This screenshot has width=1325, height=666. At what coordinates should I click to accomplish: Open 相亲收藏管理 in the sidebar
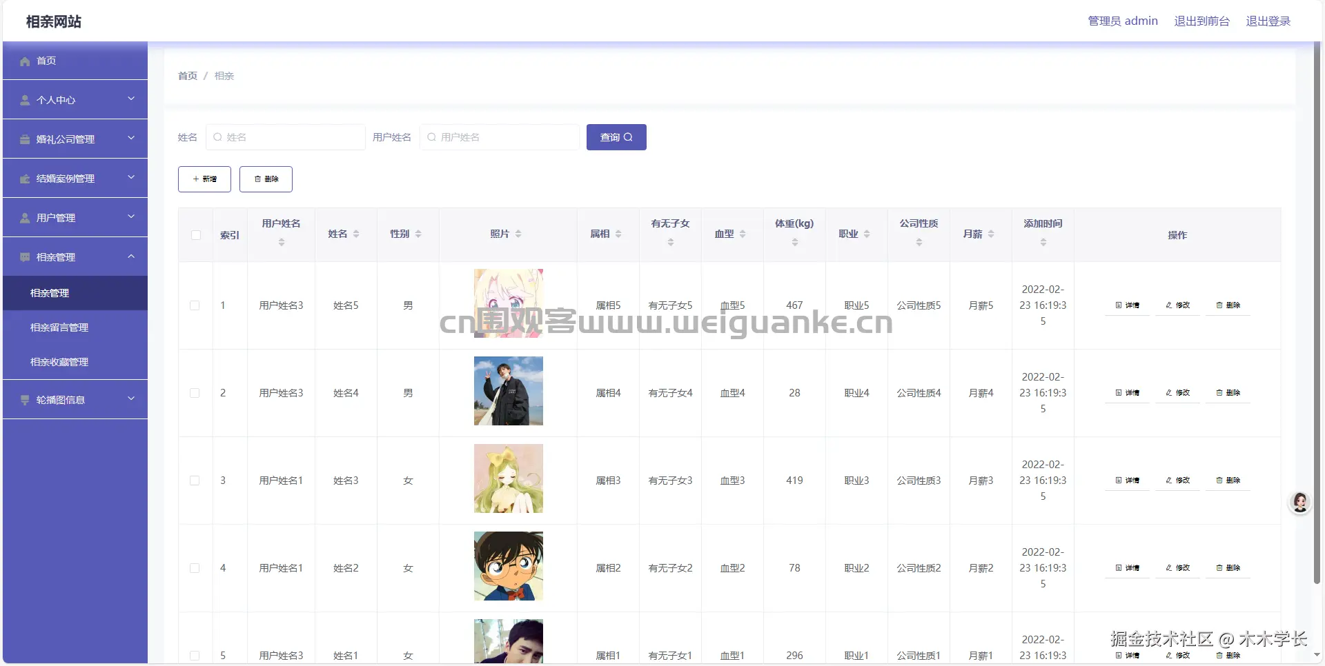point(75,362)
